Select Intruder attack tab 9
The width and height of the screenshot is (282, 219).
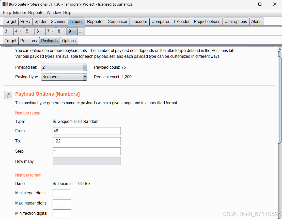pos(70,31)
